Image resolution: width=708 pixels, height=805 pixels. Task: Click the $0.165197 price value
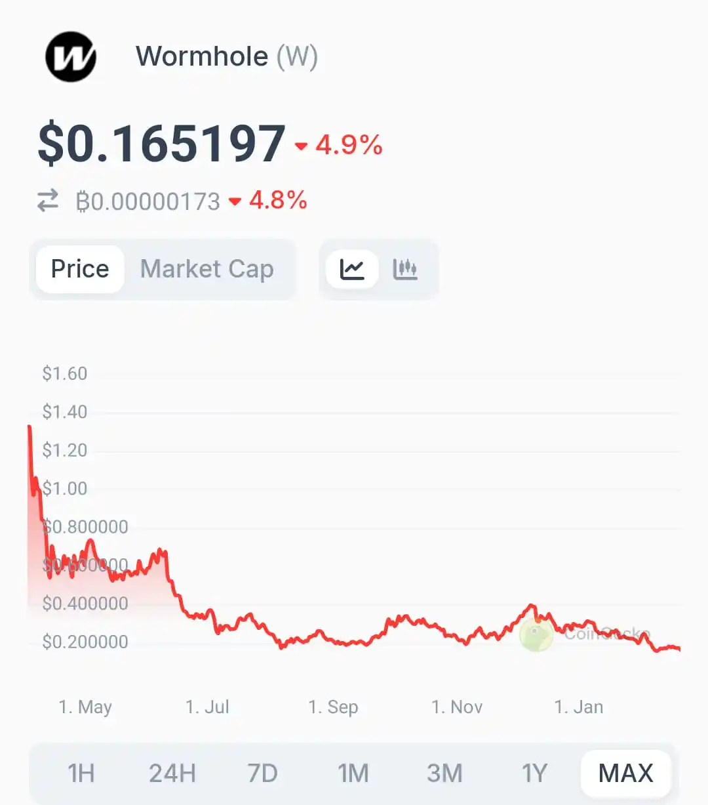click(x=161, y=144)
